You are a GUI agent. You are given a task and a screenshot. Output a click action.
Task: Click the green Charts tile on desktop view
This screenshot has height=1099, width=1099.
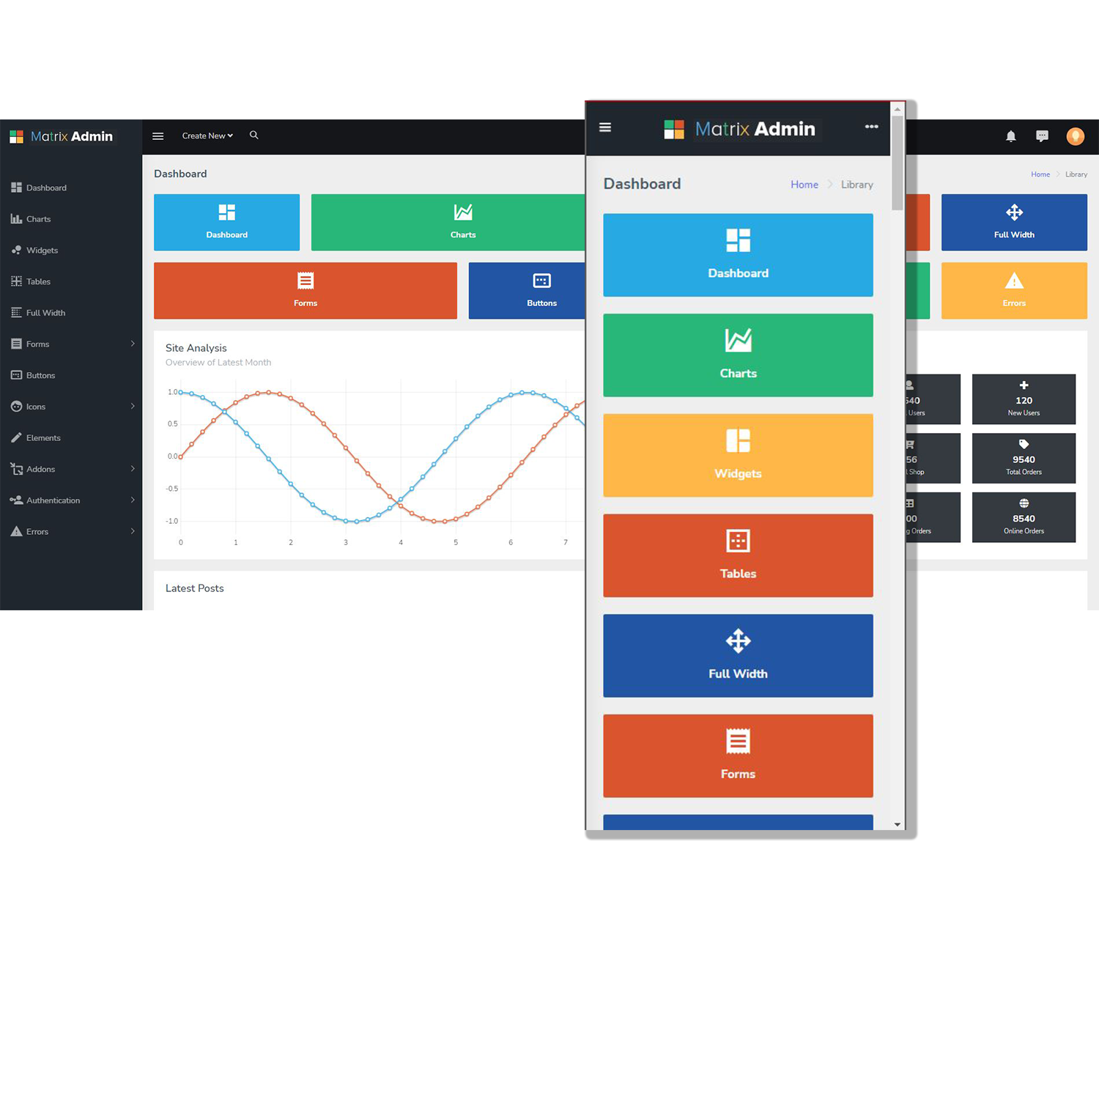(448, 222)
